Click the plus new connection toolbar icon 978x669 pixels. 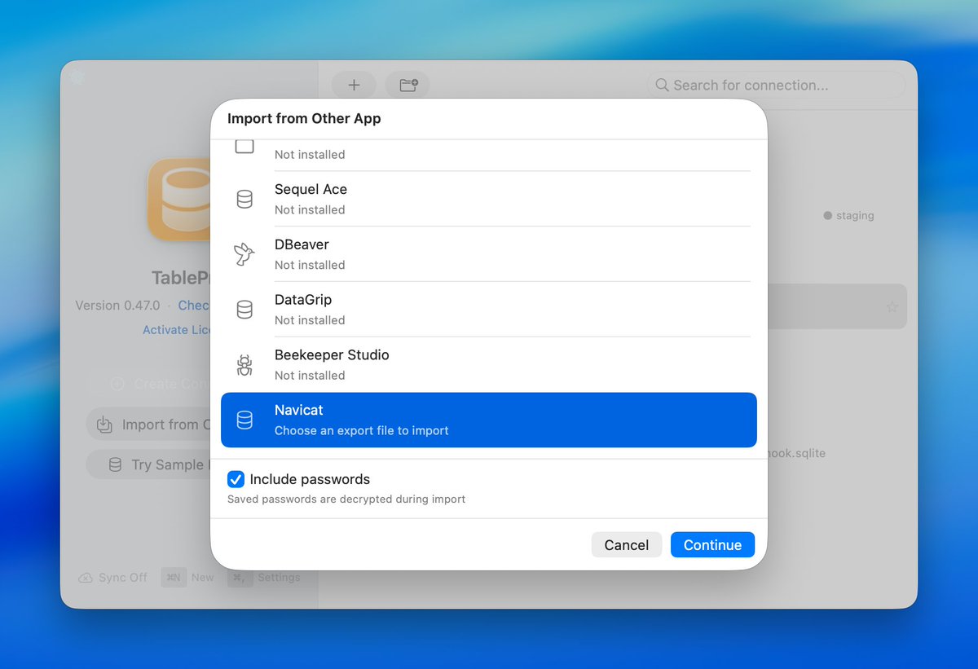354,85
